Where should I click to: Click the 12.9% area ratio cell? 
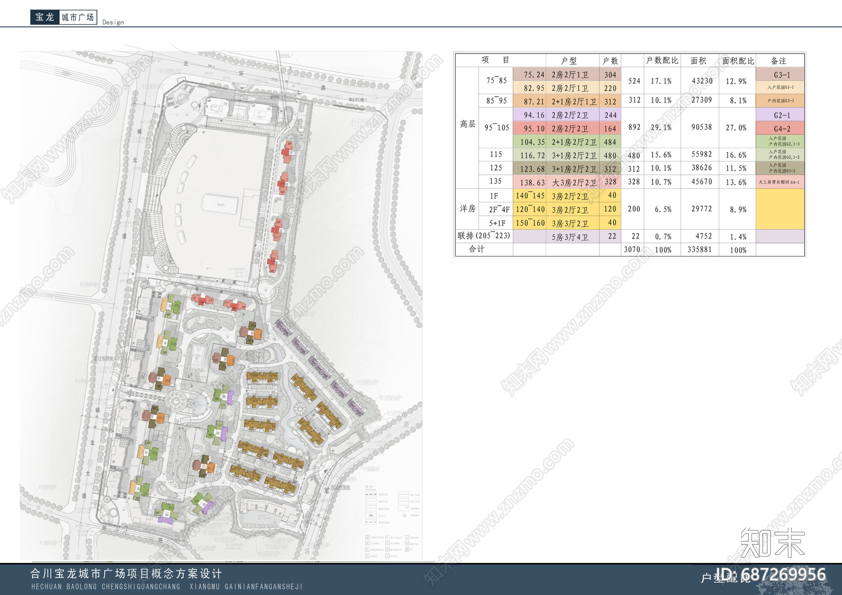[x=738, y=81]
